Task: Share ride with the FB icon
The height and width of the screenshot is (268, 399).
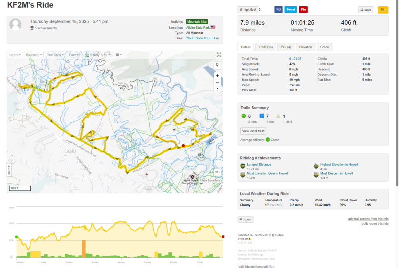Action: click(x=278, y=9)
